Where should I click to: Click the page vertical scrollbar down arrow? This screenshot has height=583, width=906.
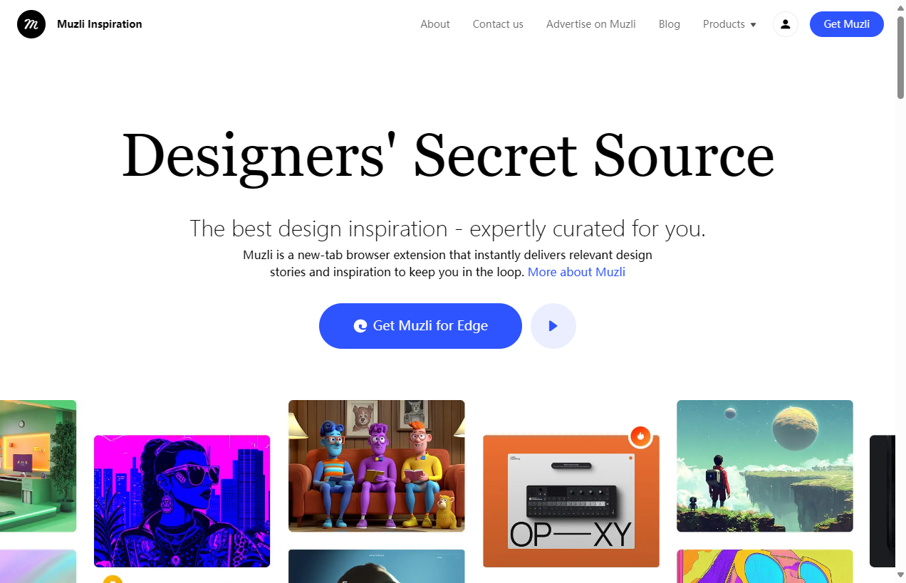[900, 575]
